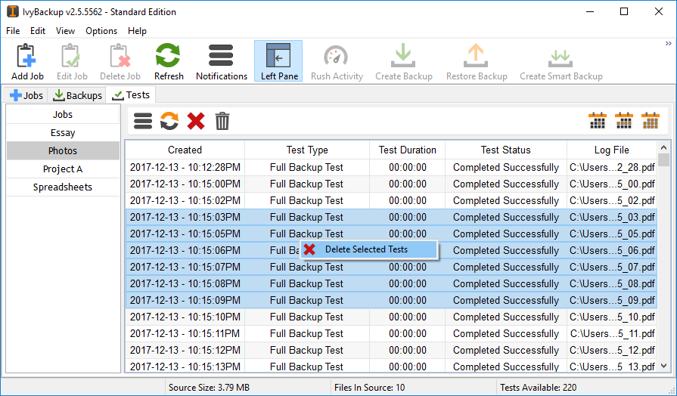Select the Spreadsheets job
677x396 pixels.
click(x=63, y=187)
